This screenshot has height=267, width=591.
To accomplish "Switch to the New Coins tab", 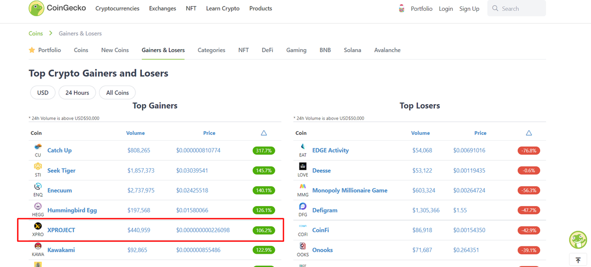I will coord(115,50).
